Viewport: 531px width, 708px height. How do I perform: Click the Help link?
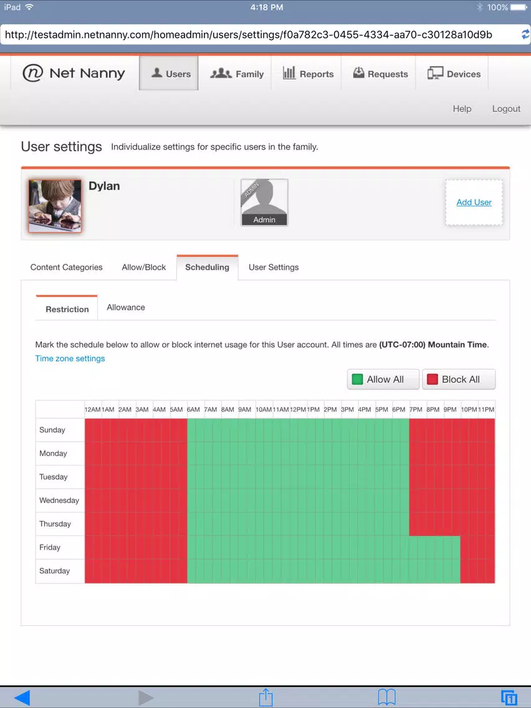tap(462, 109)
